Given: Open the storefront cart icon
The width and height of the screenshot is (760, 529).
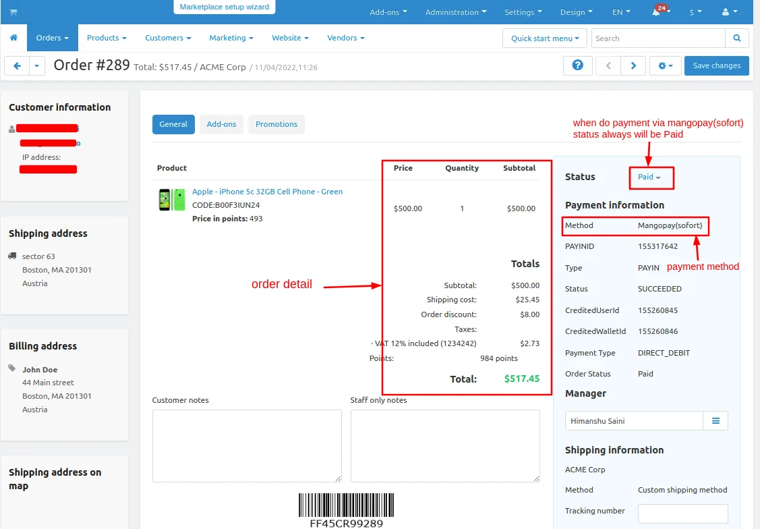Looking at the screenshot, I should coord(13,12).
